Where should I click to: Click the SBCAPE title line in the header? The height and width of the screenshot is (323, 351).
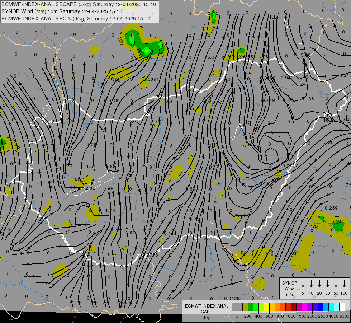79,4
